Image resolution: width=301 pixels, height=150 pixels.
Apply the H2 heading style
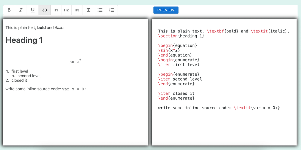(66, 10)
